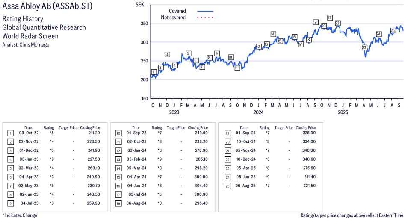The height and width of the screenshot is (218, 408).
Task: Click the Assa Abloy AB title
Action: coord(47,6)
